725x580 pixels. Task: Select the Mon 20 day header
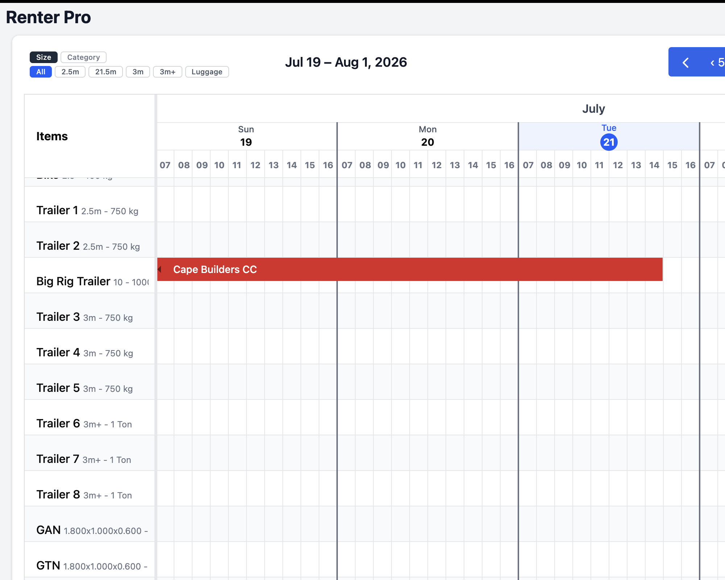(x=428, y=136)
